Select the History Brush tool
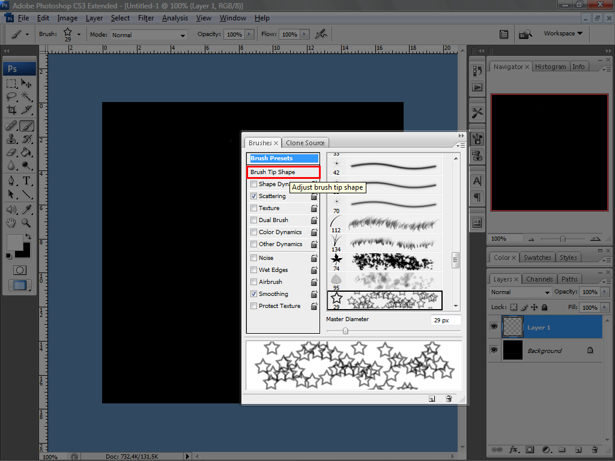 click(x=26, y=139)
